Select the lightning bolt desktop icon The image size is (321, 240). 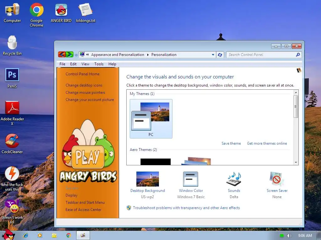[x=12, y=173]
